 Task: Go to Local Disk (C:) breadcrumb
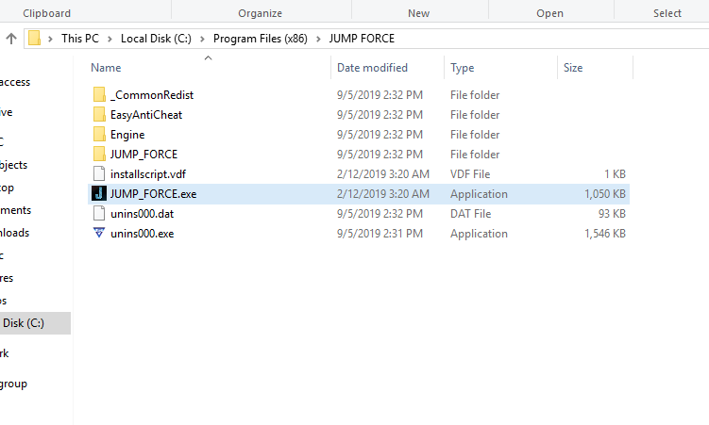tap(156, 39)
